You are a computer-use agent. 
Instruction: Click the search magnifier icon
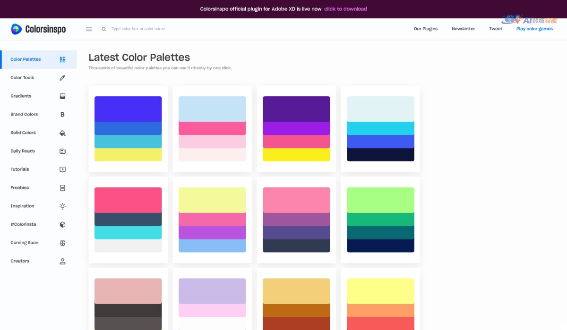coord(103,29)
